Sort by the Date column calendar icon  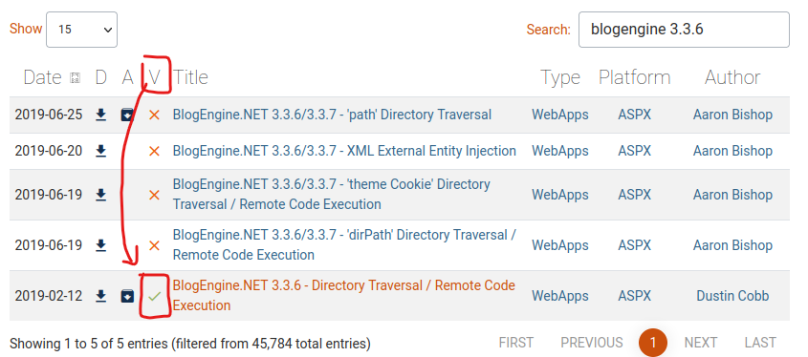tap(75, 78)
